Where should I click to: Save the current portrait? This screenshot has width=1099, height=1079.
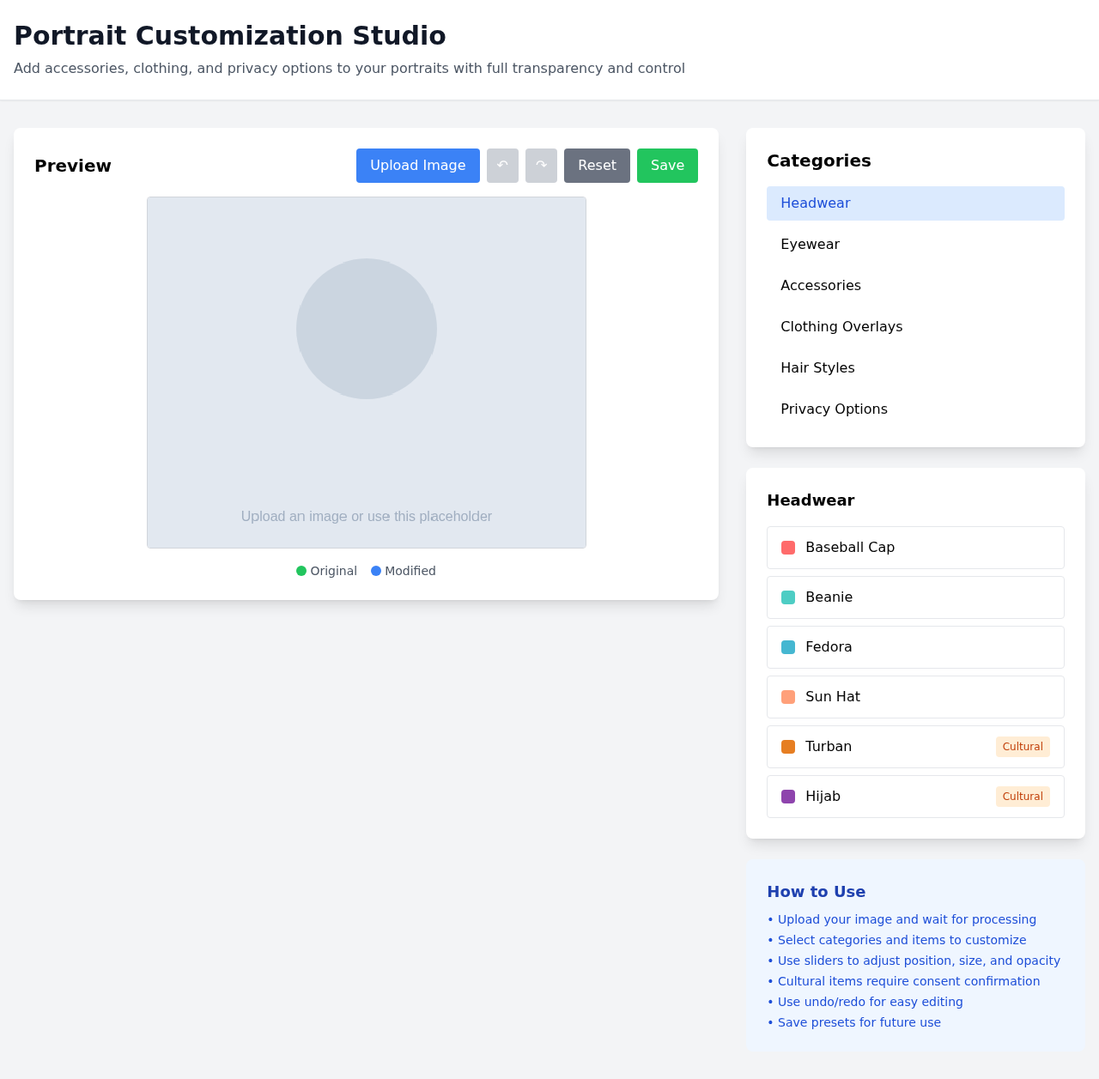667,166
